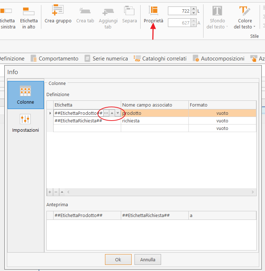Move the EtichettaProdotto row down with the arrow

tap(118, 113)
